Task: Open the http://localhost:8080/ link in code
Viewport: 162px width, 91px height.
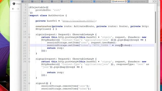Action: coord(79,21)
